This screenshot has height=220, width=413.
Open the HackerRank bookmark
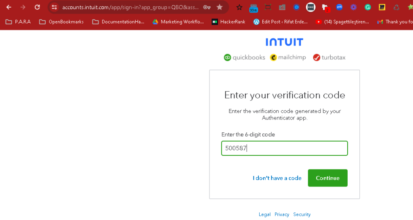[229, 22]
